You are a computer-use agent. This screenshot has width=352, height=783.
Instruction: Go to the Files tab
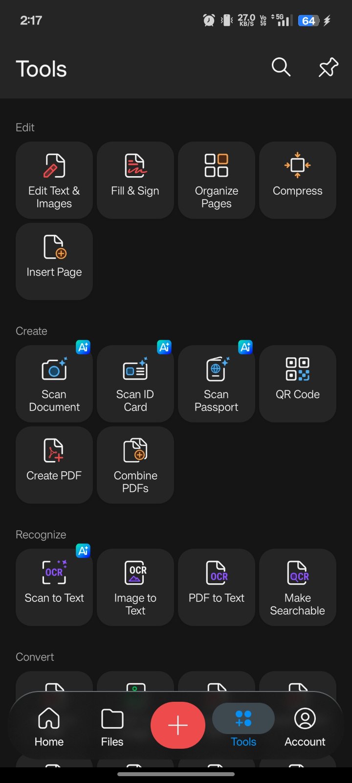click(112, 726)
